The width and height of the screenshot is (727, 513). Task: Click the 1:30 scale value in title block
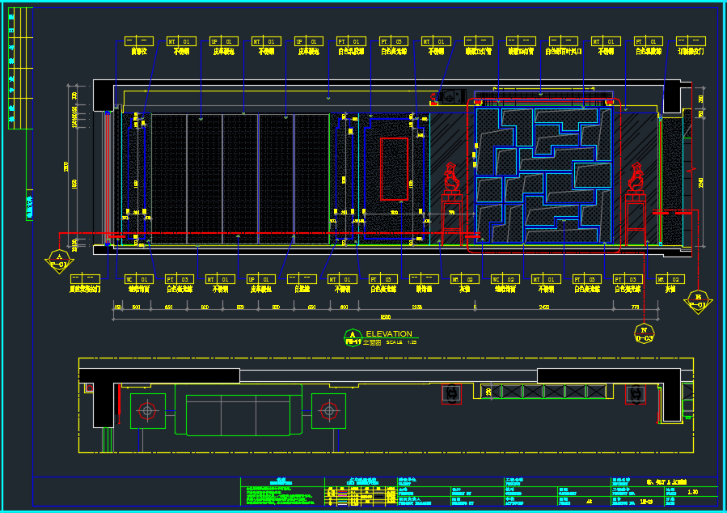point(692,492)
